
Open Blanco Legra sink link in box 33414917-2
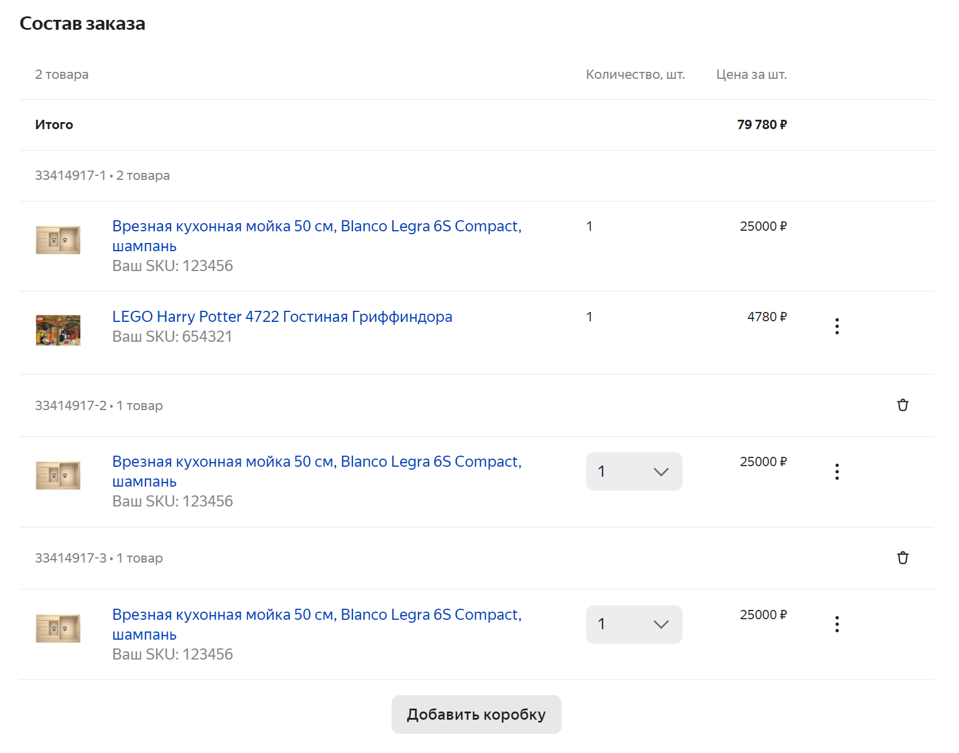(316, 462)
